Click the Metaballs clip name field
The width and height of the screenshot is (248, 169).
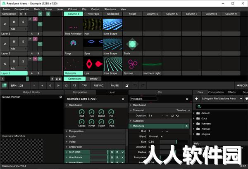click(x=143, y=99)
